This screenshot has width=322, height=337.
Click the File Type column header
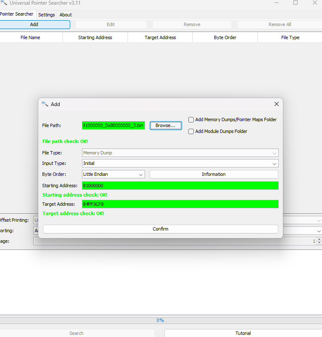click(290, 37)
